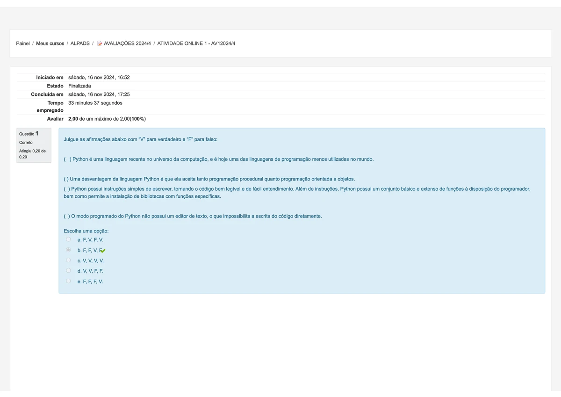Click the 'Avaliar' row label
The width and height of the screenshot is (561, 397).
[x=55, y=119]
